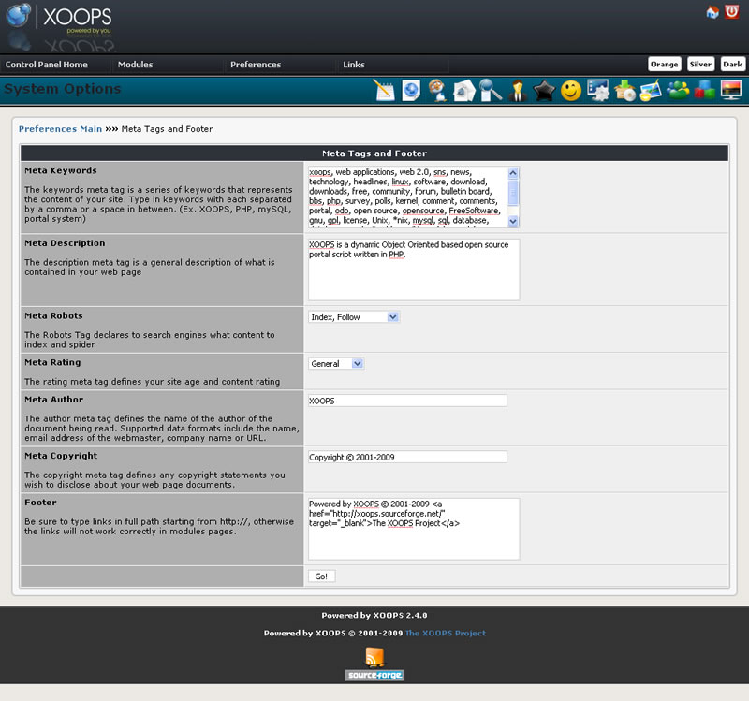The image size is (749, 701).
Task: Open the Preferences menu
Action: click(256, 65)
